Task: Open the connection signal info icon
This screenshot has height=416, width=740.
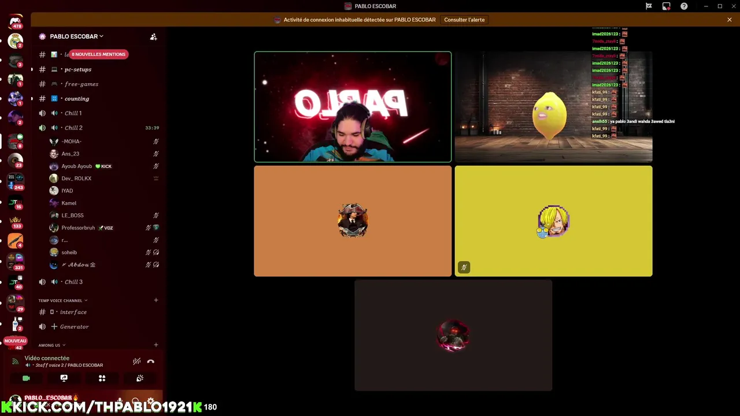Action: (x=15, y=362)
